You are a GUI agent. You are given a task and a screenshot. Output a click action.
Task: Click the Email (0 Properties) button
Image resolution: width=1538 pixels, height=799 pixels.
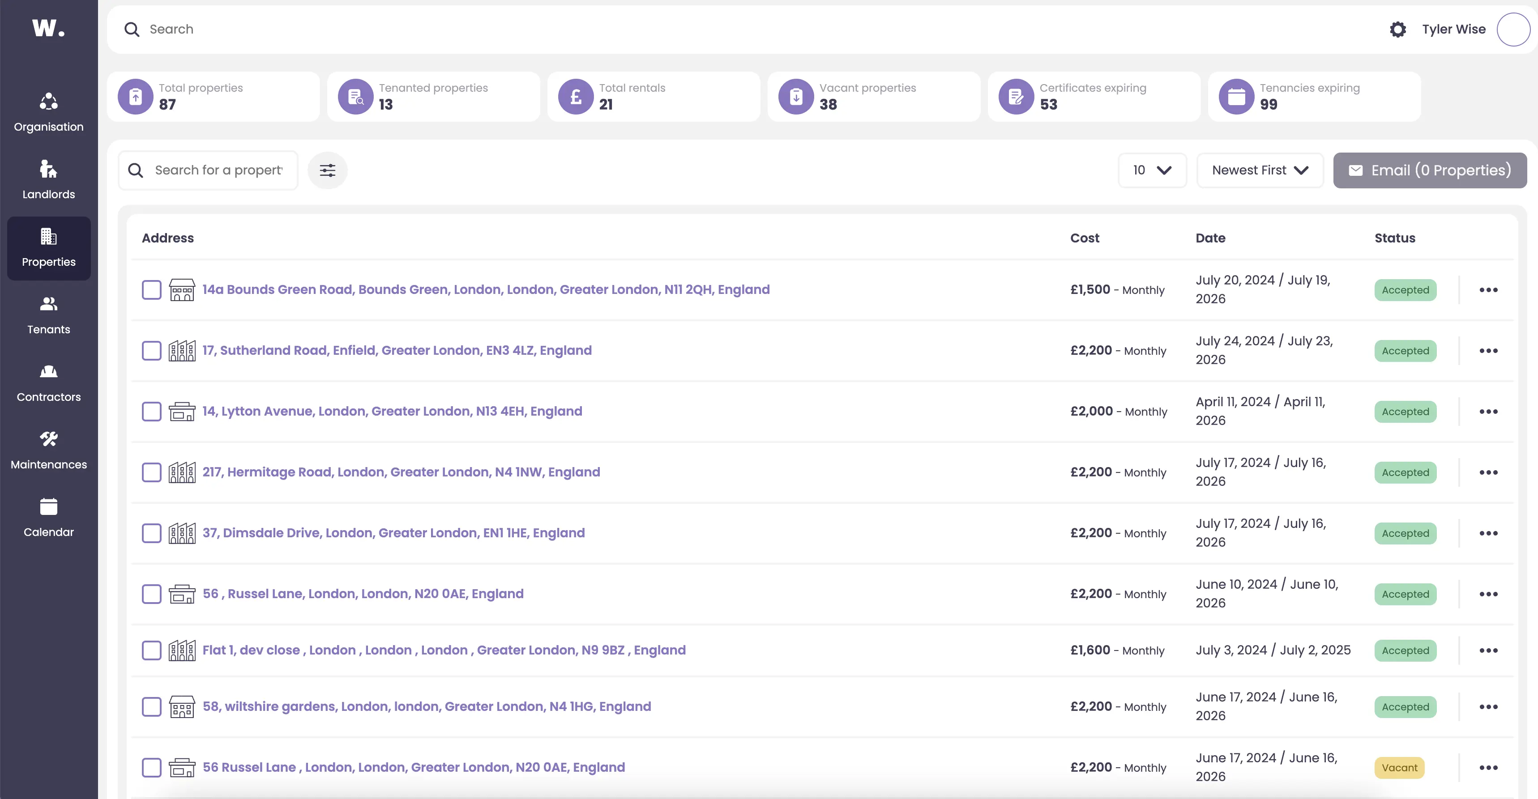tap(1429, 170)
